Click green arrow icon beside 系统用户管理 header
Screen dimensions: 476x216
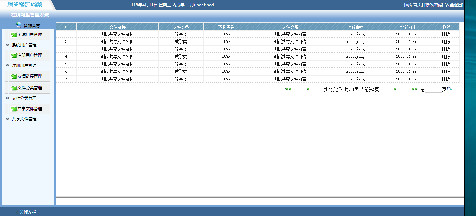14,35
